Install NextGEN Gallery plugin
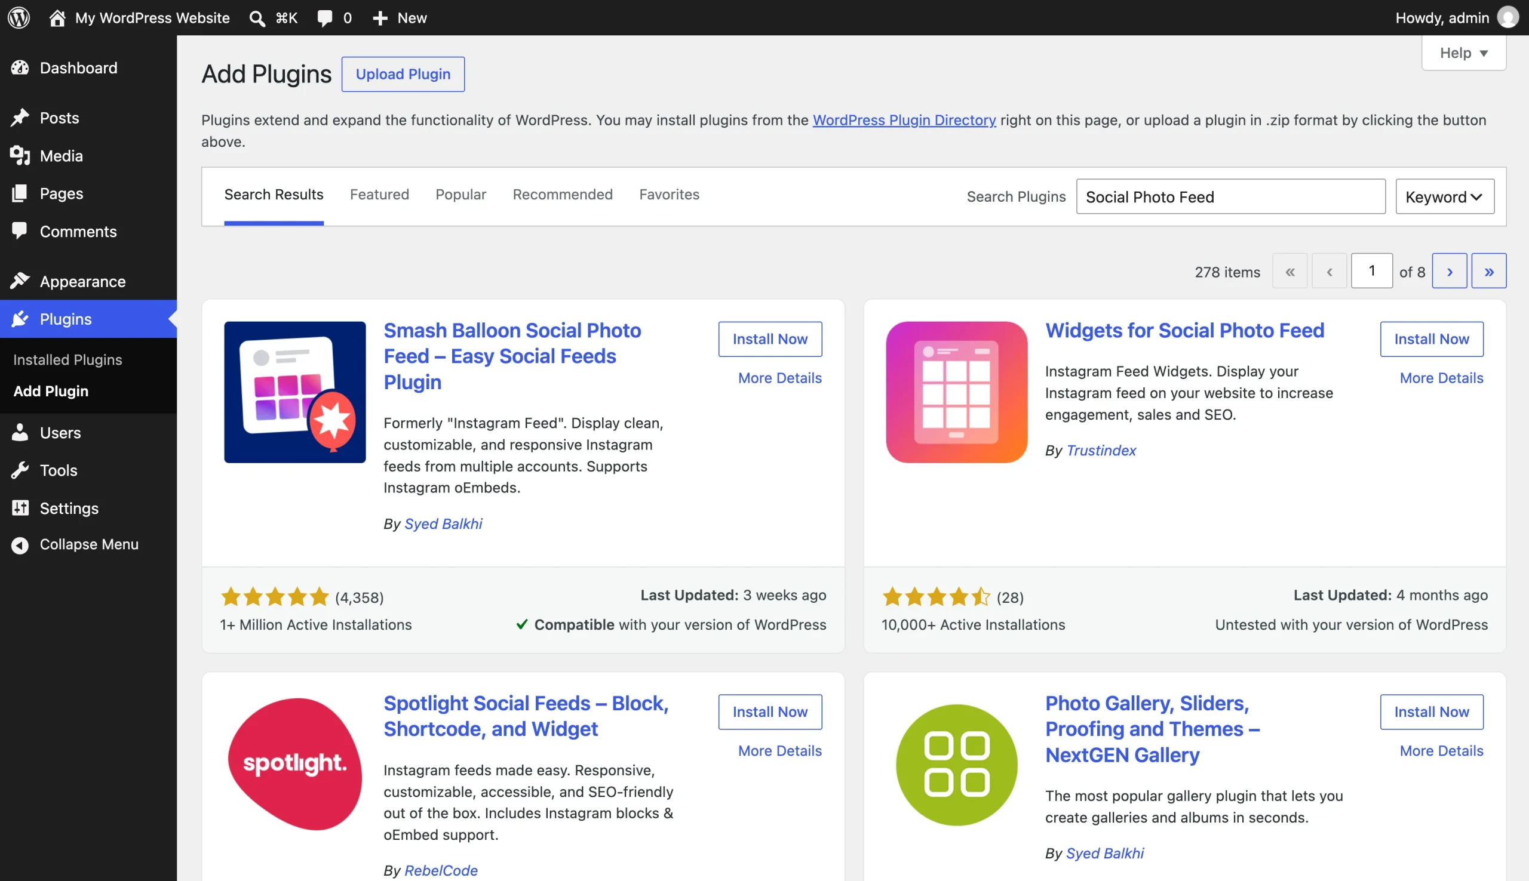Viewport: 1529px width, 881px height. pyautogui.click(x=1432, y=711)
